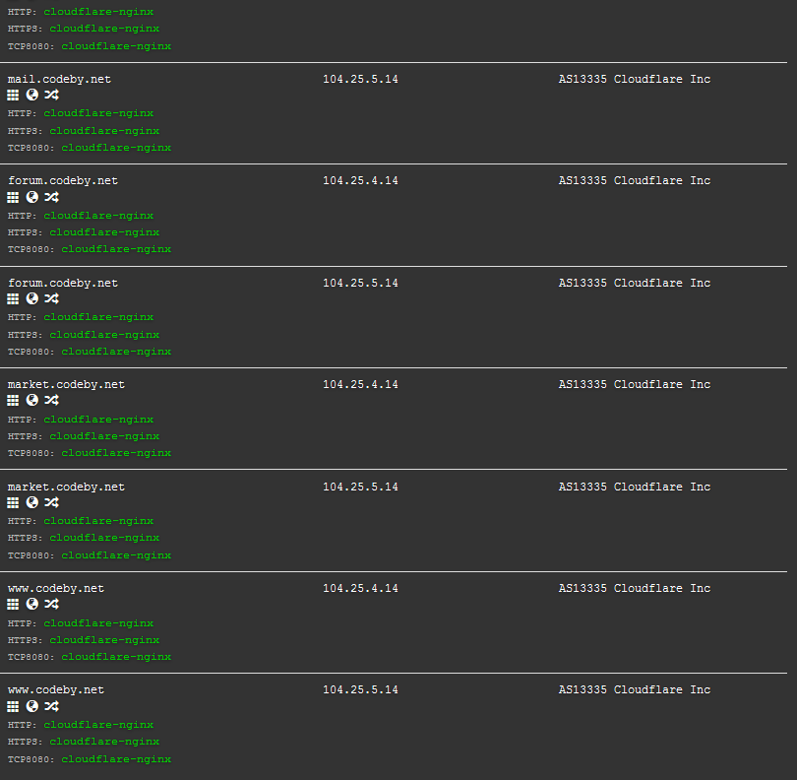Click TCP8080 cloudflare-nginx under market.codeby.net 104.25.5.14
Viewport: 797px width, 780px height.
tap(90, 555)
